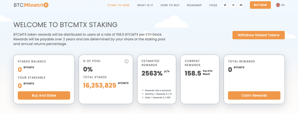Click the 158.5 current rewards value
The image size is (298, 114).
click(x=193, y=73)
